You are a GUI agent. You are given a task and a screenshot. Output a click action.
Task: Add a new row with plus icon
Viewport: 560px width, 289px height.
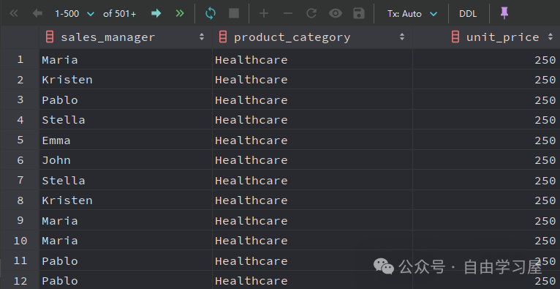(x=264, y=14)
